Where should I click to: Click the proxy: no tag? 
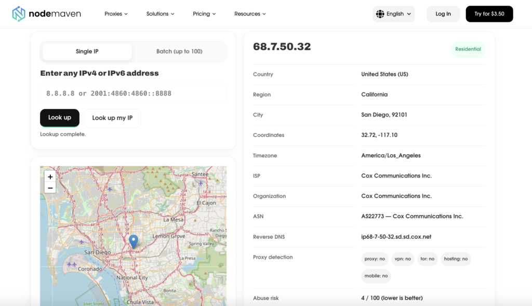click(375, 259)
